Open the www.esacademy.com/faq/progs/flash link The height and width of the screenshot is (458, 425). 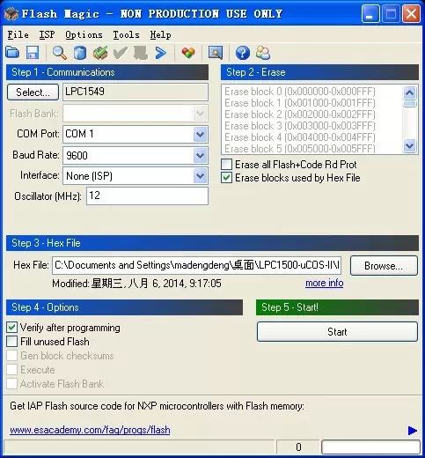pyautogui.click(x=90, y=430)
